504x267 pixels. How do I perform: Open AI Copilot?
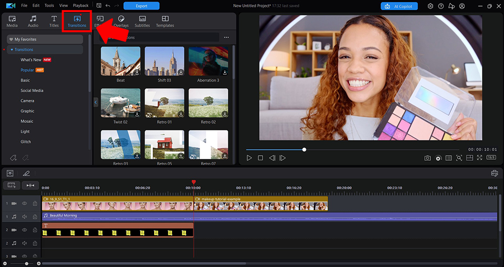400,6
